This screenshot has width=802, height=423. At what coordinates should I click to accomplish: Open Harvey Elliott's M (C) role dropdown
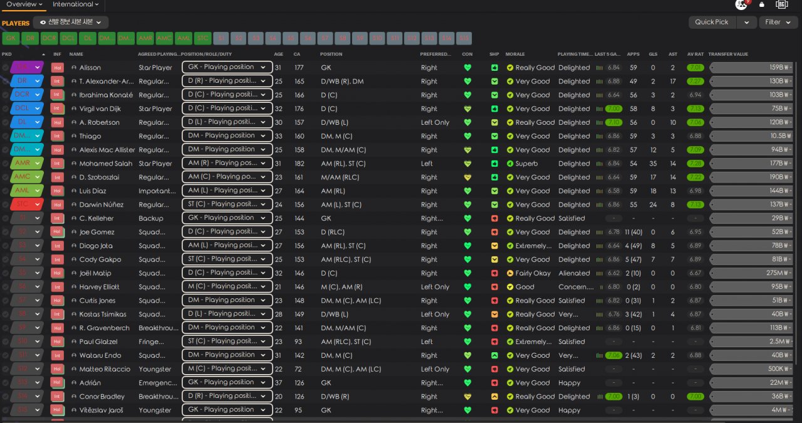click(x=227, y=286)
